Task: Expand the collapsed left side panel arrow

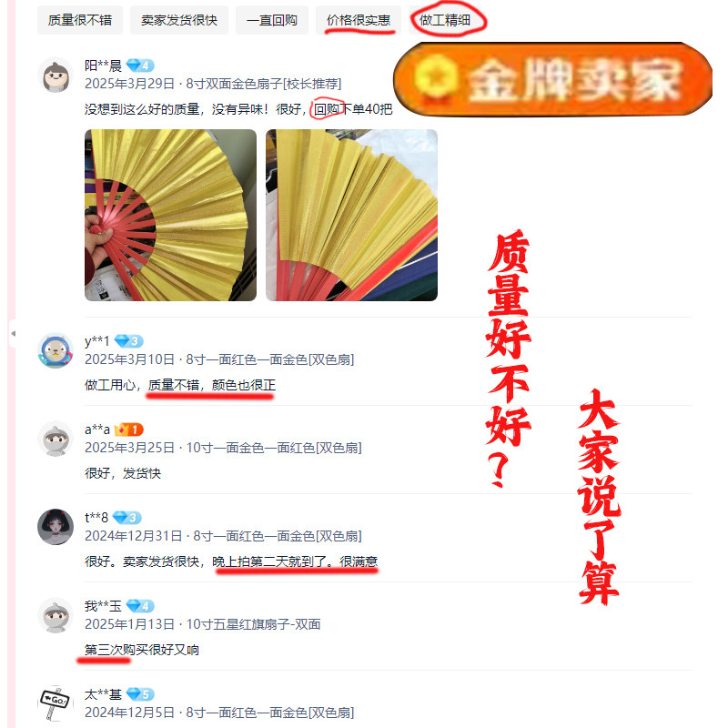Action: 13,333
